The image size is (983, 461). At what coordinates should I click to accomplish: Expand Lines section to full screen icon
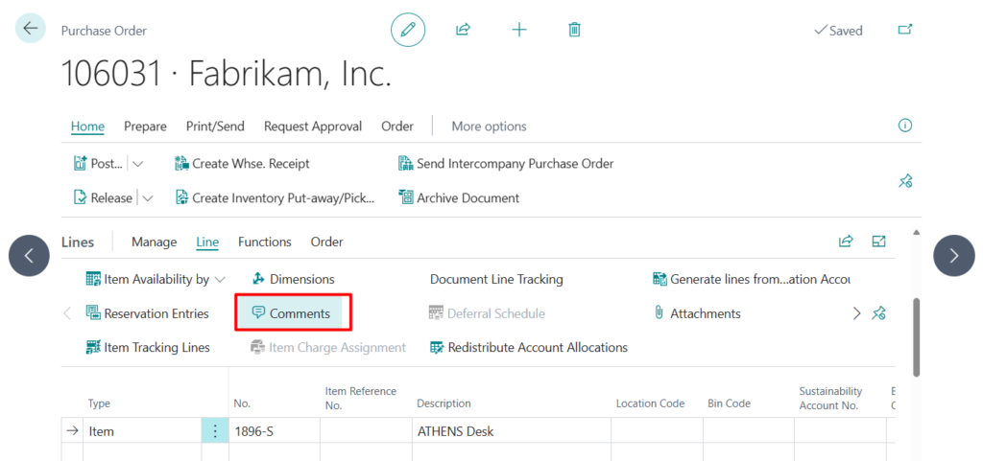878,242
